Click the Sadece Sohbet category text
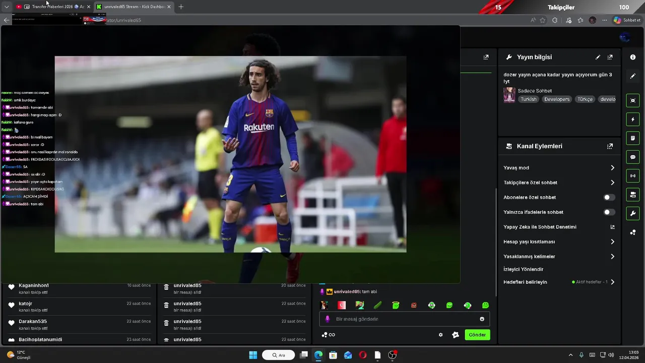This screenshot has width=645, height=363. coord(535,91)
